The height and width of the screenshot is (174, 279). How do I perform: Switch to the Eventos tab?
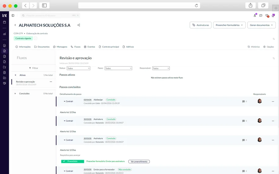pyautogui.click(x=89, y=47)
